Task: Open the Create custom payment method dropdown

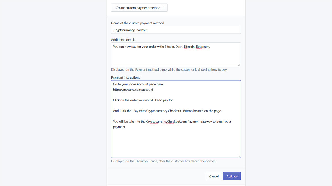Action: [139, 8]
